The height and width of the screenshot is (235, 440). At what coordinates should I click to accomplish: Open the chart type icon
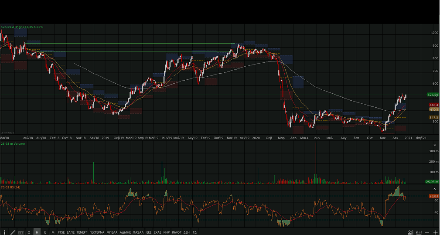pyautogui.click(x=410, y=232)
